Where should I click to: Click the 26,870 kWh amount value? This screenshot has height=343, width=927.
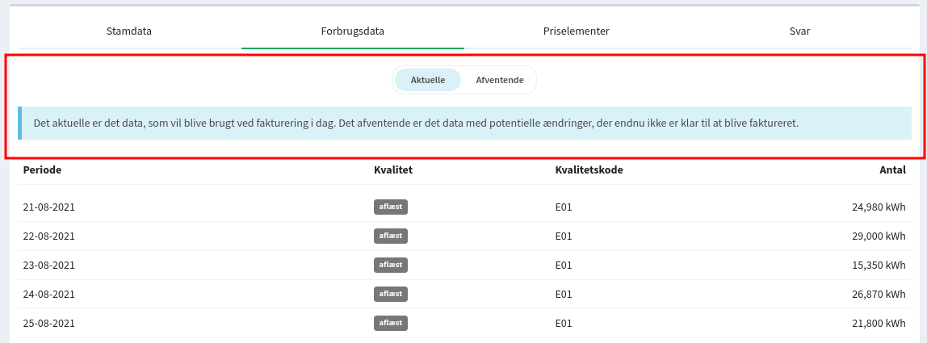879,294
